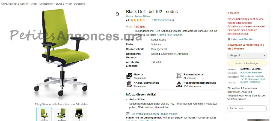
Task: Visit the Marke: Sedus Stühle link
Action: coord(138,17)
